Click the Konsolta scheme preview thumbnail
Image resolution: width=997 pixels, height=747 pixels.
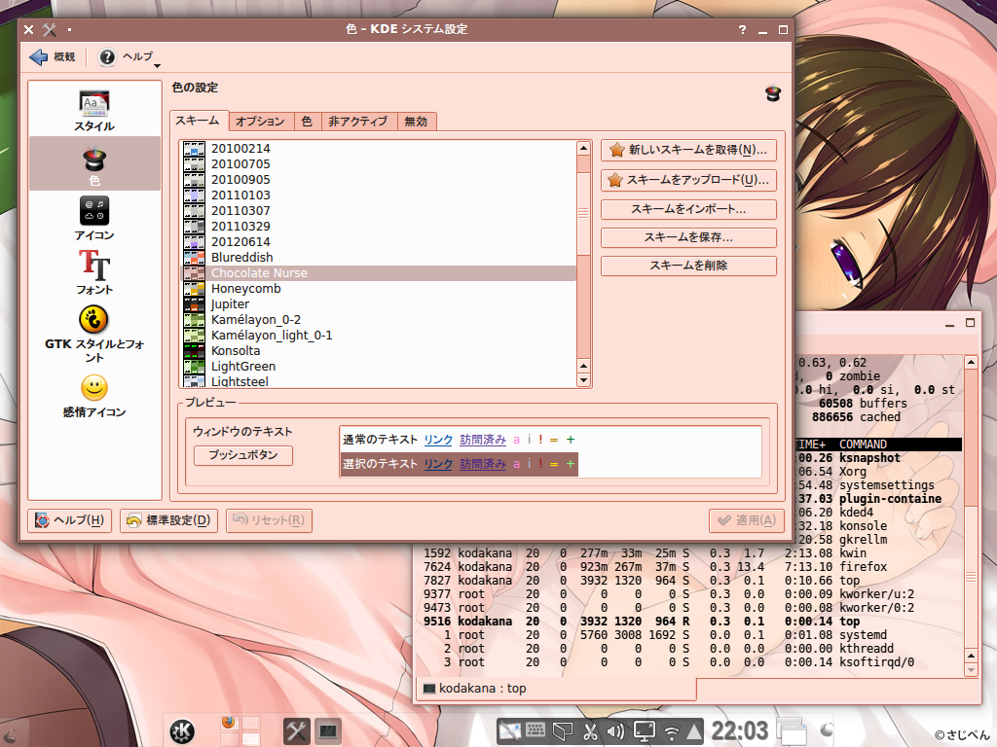click(x=194, y=350)
